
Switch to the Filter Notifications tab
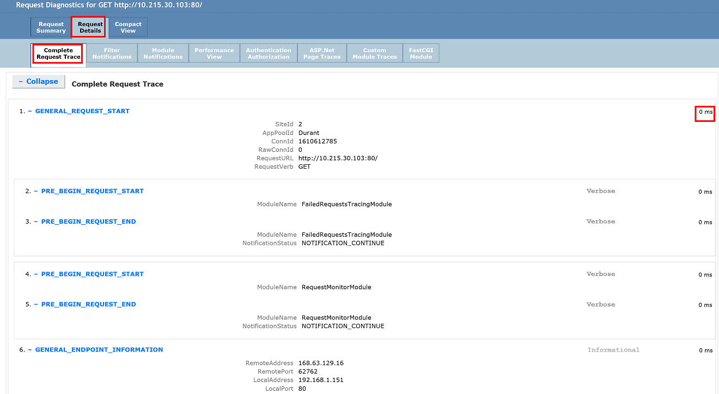pyautogui.click(x=112, y=53)
